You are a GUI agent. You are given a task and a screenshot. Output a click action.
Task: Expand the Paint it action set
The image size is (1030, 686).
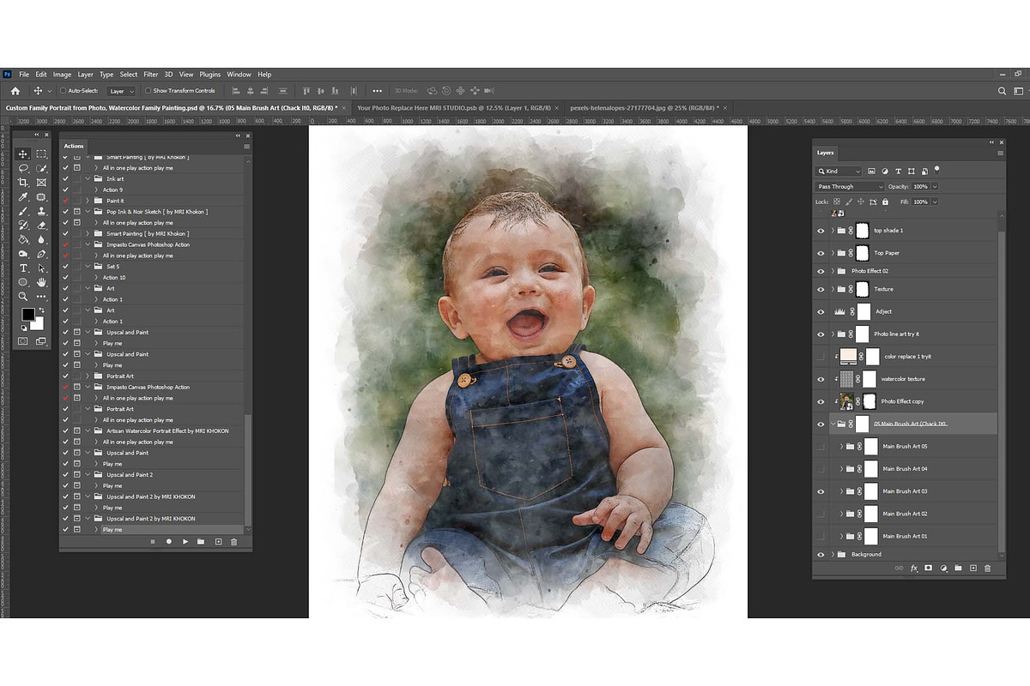(x=87, y=201)
